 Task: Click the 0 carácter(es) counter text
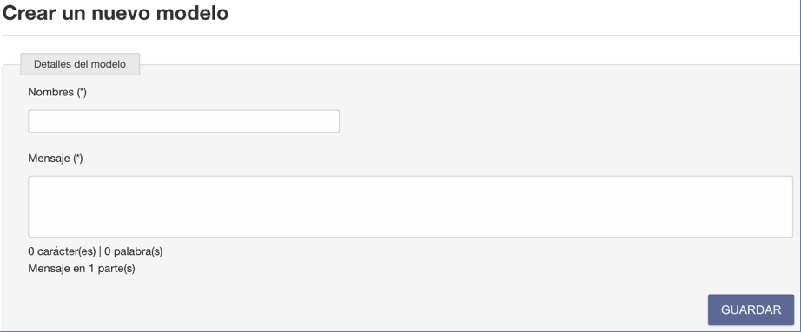62,251
